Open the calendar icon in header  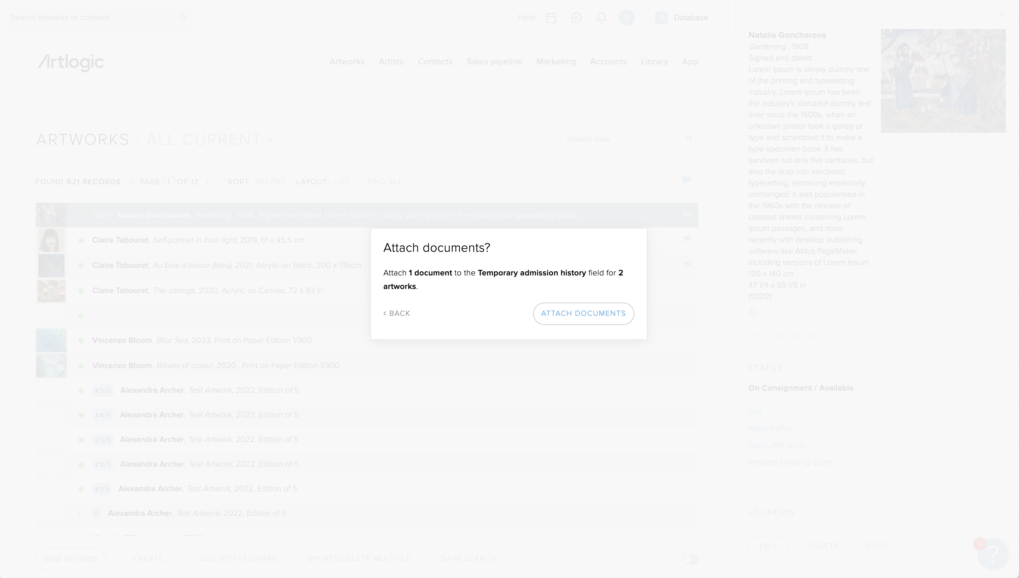pos(551,17)
